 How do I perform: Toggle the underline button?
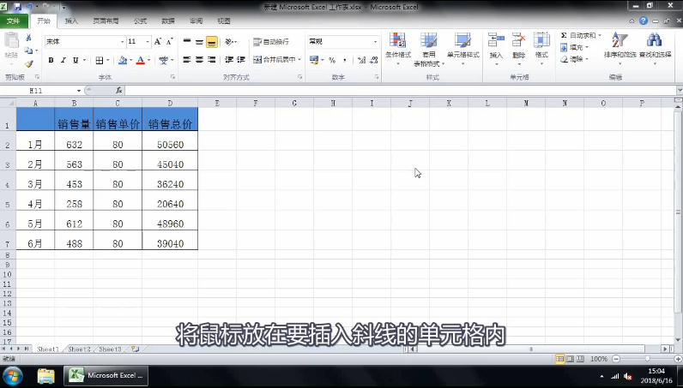pyautogui.click(x=75, y=60)
